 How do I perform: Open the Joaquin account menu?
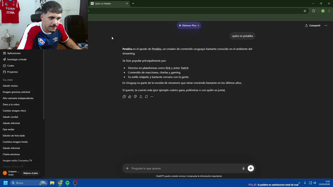11,173
